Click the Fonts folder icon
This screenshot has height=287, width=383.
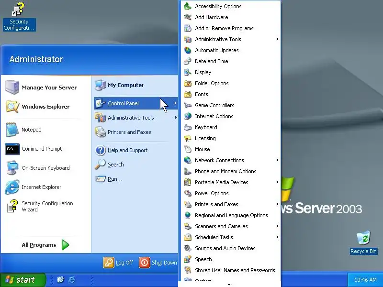pyautogui.click(x=188, y=94)
